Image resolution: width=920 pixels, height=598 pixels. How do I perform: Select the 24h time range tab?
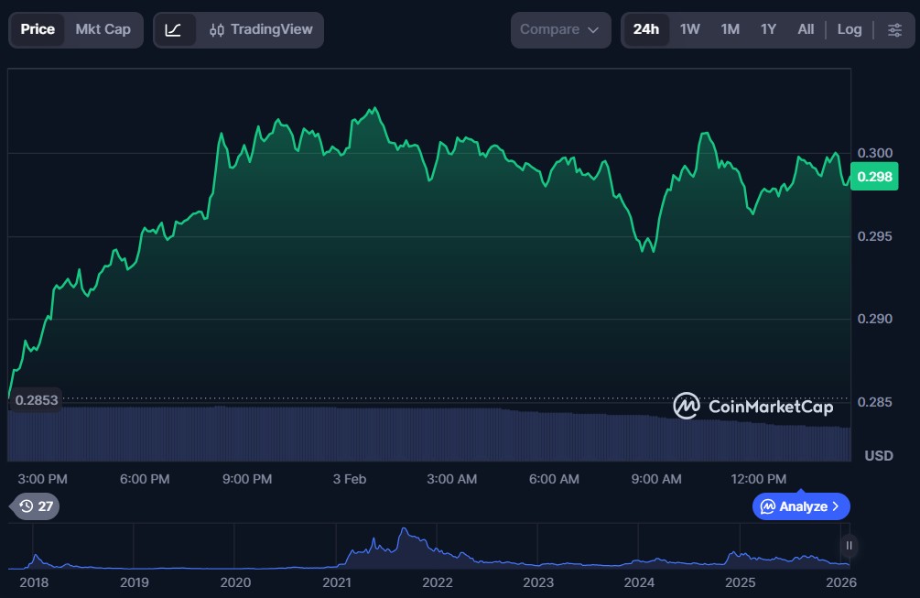645,29
